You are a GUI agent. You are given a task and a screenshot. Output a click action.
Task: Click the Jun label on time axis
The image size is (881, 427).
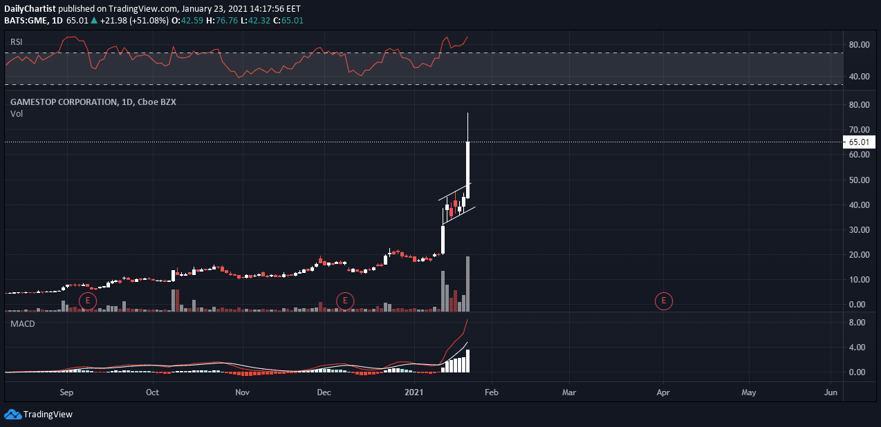pos(831,392)
